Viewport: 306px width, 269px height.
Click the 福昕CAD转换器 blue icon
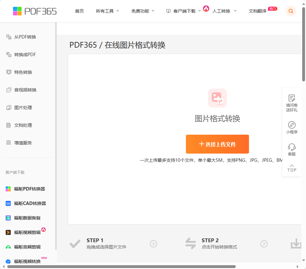8,203
